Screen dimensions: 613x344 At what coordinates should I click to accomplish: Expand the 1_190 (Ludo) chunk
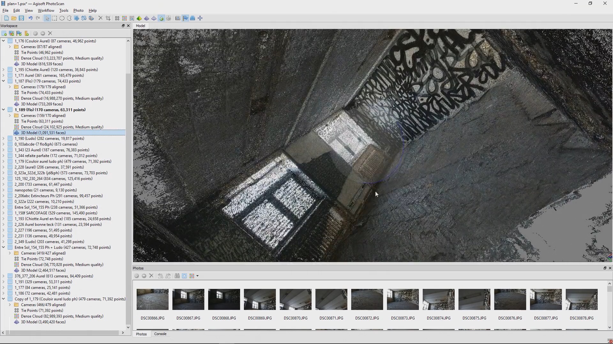pos(4,138)
